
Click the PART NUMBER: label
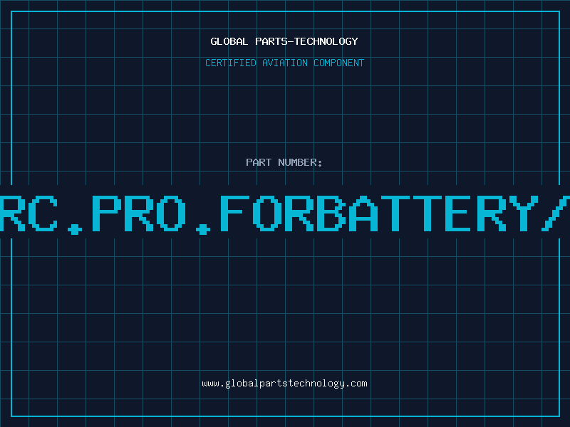pyautogui.click(x=284, y=162)
